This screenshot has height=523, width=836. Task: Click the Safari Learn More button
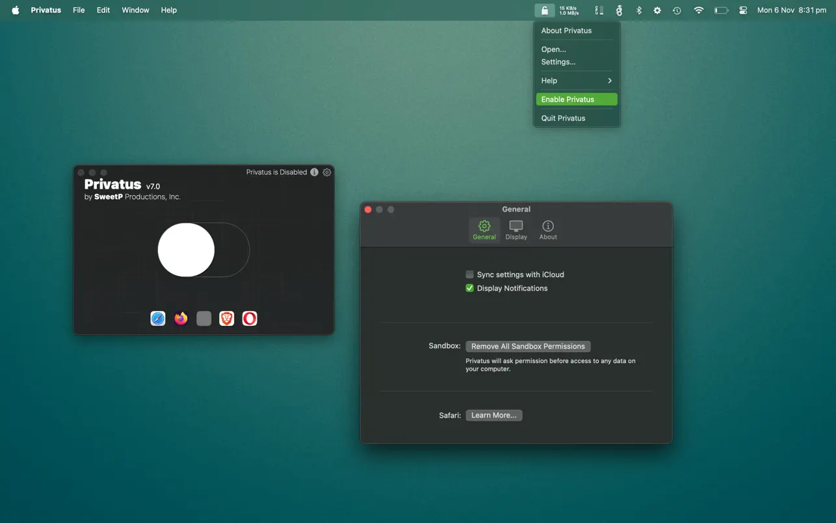tap(493, 415)
